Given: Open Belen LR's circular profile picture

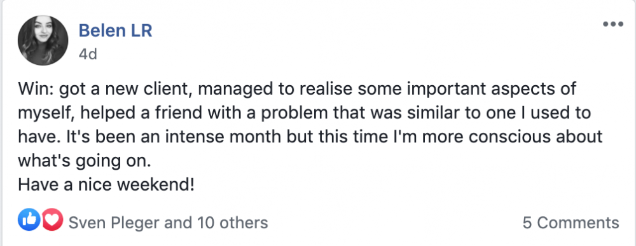Looking at the screenshot, I should [x=43, y=41].
